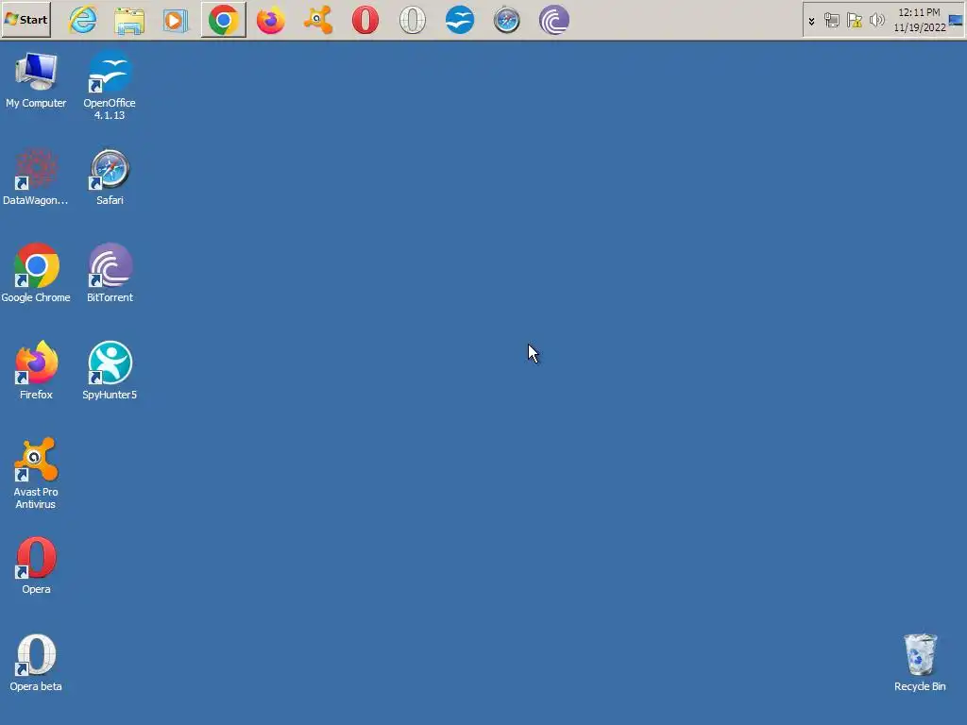This screenshot has height=725, width=967.
Task: Launch red Opera from the taskbar
Action: coord(365,20)
